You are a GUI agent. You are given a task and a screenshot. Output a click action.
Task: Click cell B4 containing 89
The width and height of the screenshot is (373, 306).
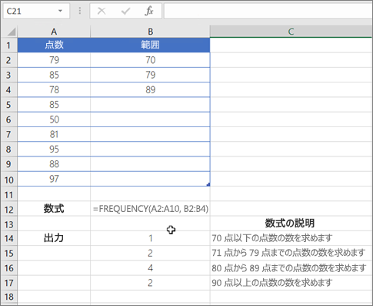150,90
